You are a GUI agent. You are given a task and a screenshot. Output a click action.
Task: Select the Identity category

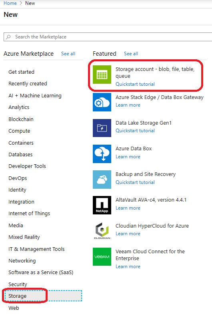17,190
